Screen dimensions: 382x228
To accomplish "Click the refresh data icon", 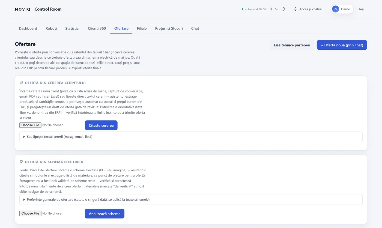I will click(283, 9).
